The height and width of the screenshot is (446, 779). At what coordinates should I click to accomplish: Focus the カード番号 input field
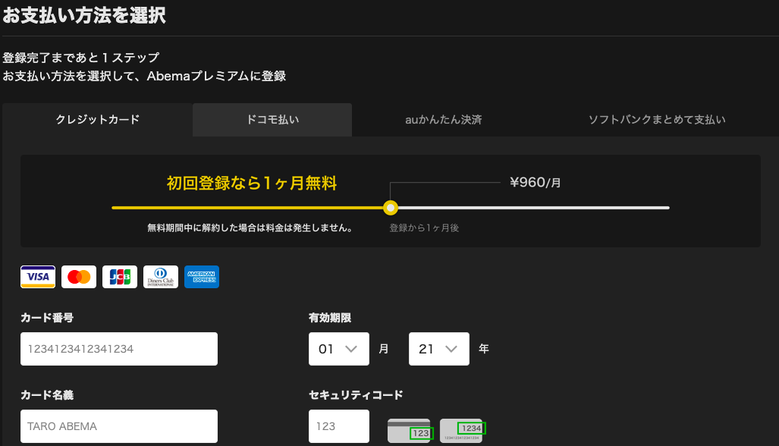[x=119, y=349]
